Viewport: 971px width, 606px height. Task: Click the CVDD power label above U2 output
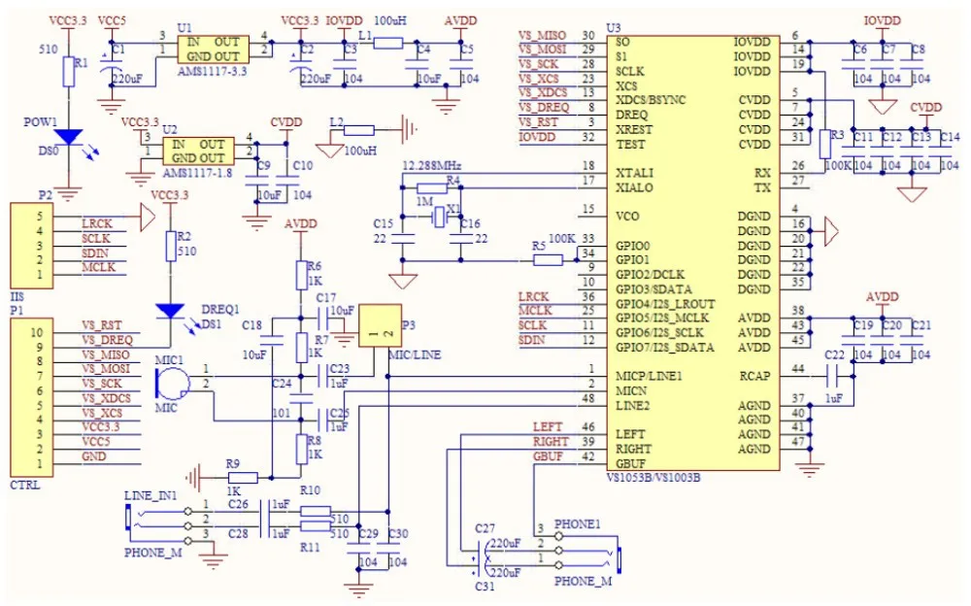click(286, 122)
